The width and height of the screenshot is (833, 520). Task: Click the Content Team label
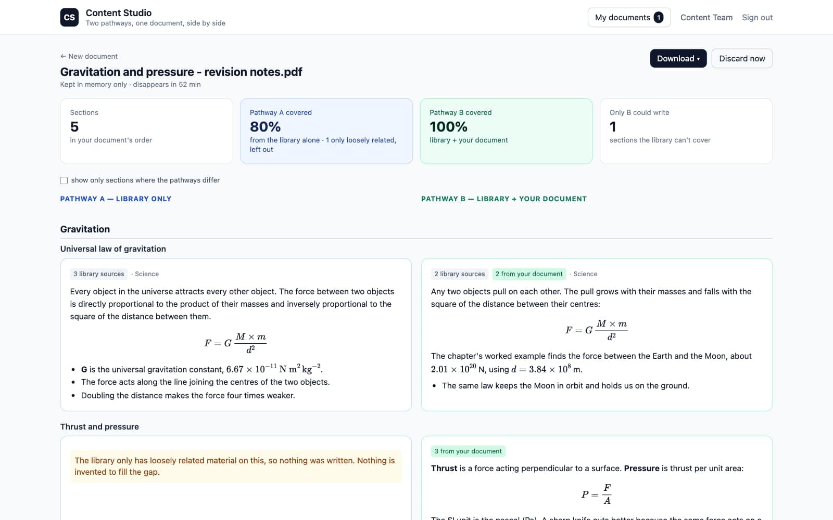[706, 17]
